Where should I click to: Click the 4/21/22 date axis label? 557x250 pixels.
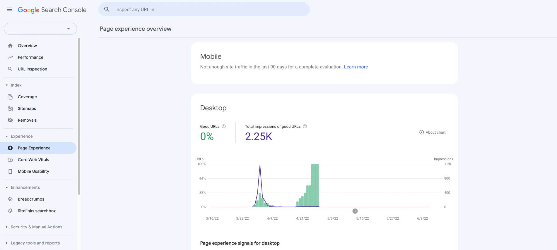(x=303, y=218)
